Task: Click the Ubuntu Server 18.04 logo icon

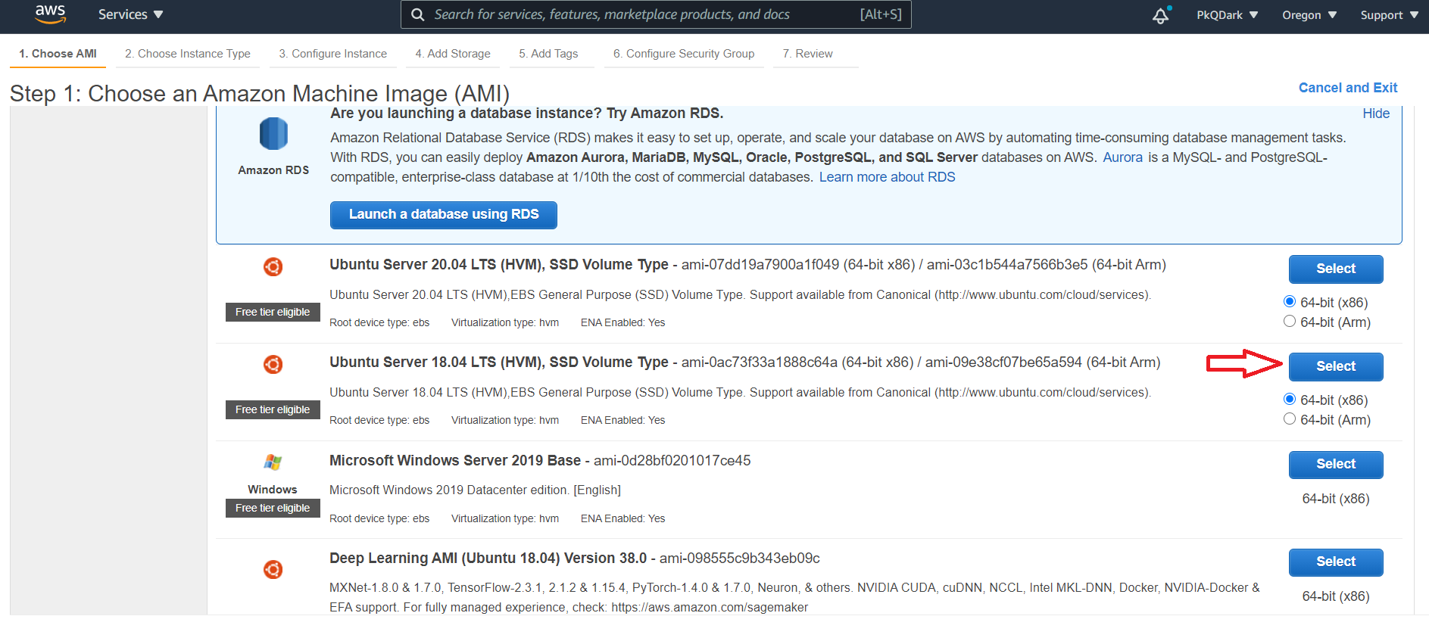Action: tap(273, 364)
